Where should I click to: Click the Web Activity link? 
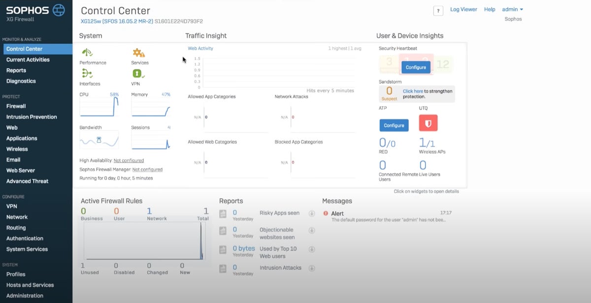200,49
